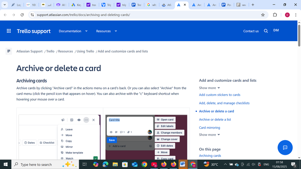Click the card quick-edit menu screenshot image
The image size is (301, 169).
point(146,137)
